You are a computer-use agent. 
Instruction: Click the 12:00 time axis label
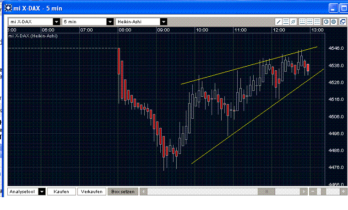click(279, 30)
